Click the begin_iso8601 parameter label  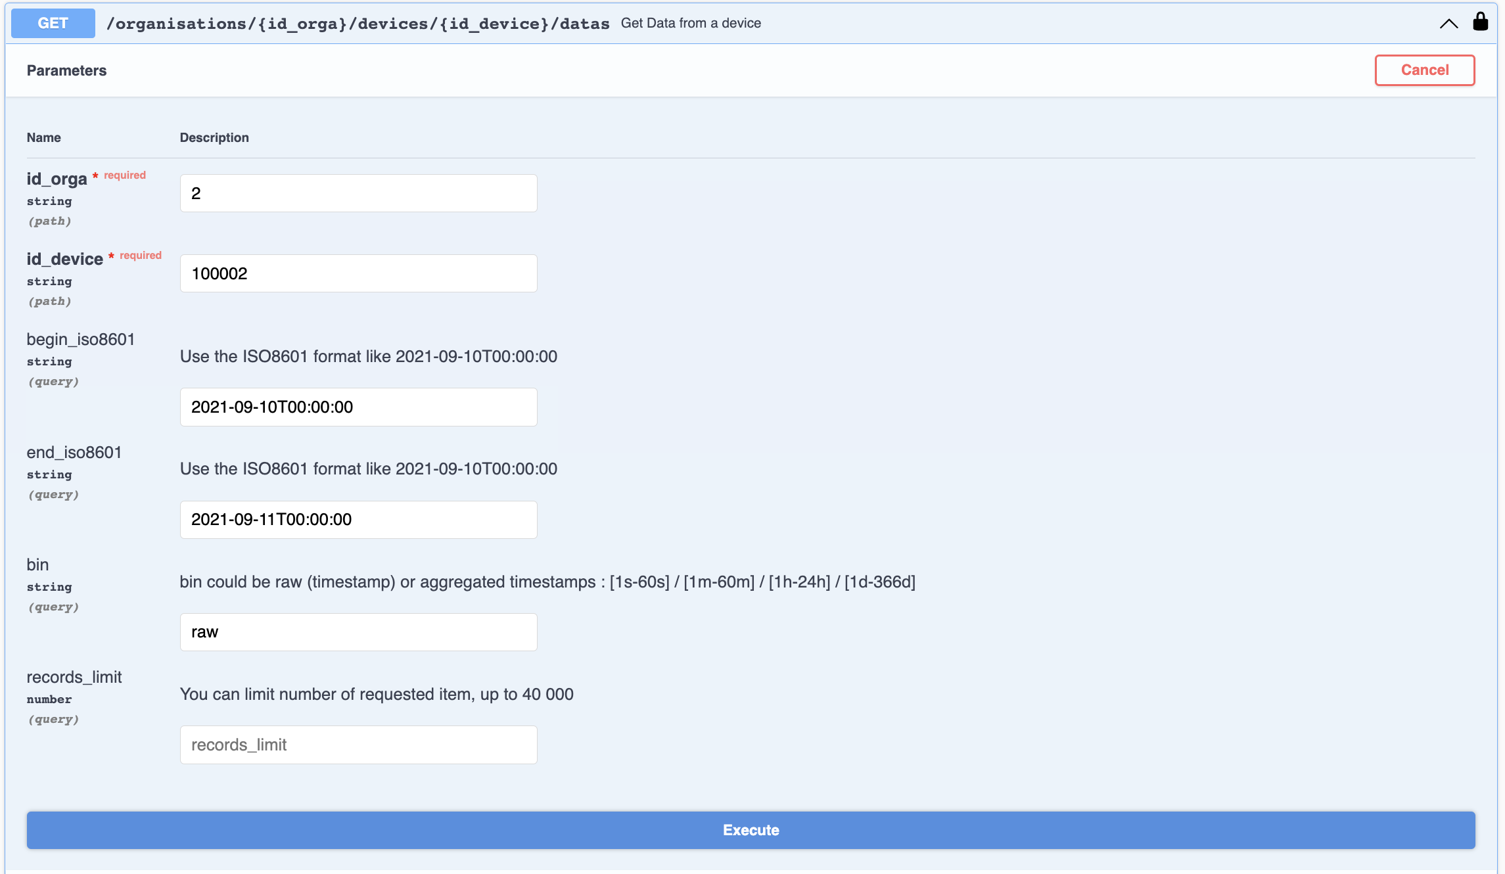tap(80, 339)
